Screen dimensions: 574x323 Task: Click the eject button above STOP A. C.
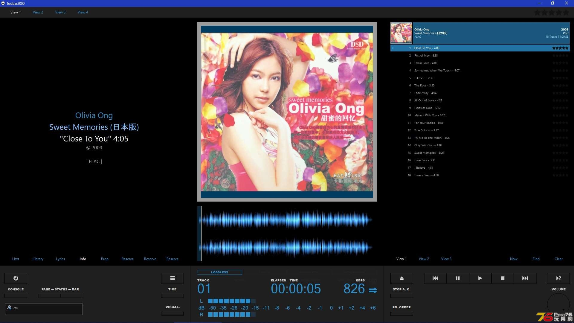pos(402,278)
